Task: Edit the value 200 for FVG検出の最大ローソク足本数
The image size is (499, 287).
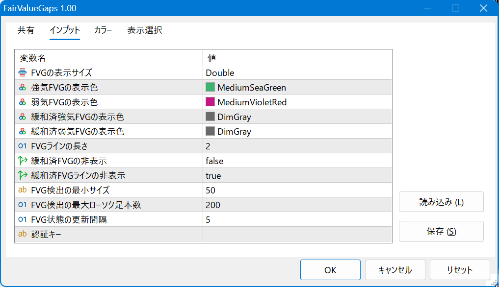Action: tap(297, 205)
